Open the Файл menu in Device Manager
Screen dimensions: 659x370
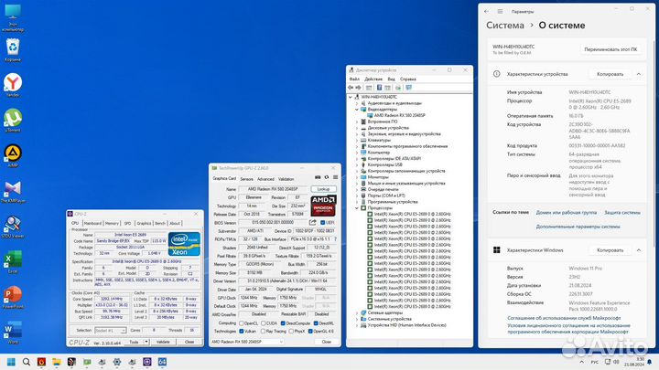pyautogui.click(x=354, y=79)
